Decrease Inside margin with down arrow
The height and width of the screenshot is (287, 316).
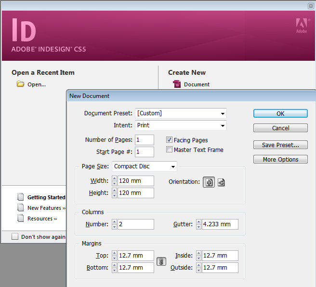coord(198,258)
